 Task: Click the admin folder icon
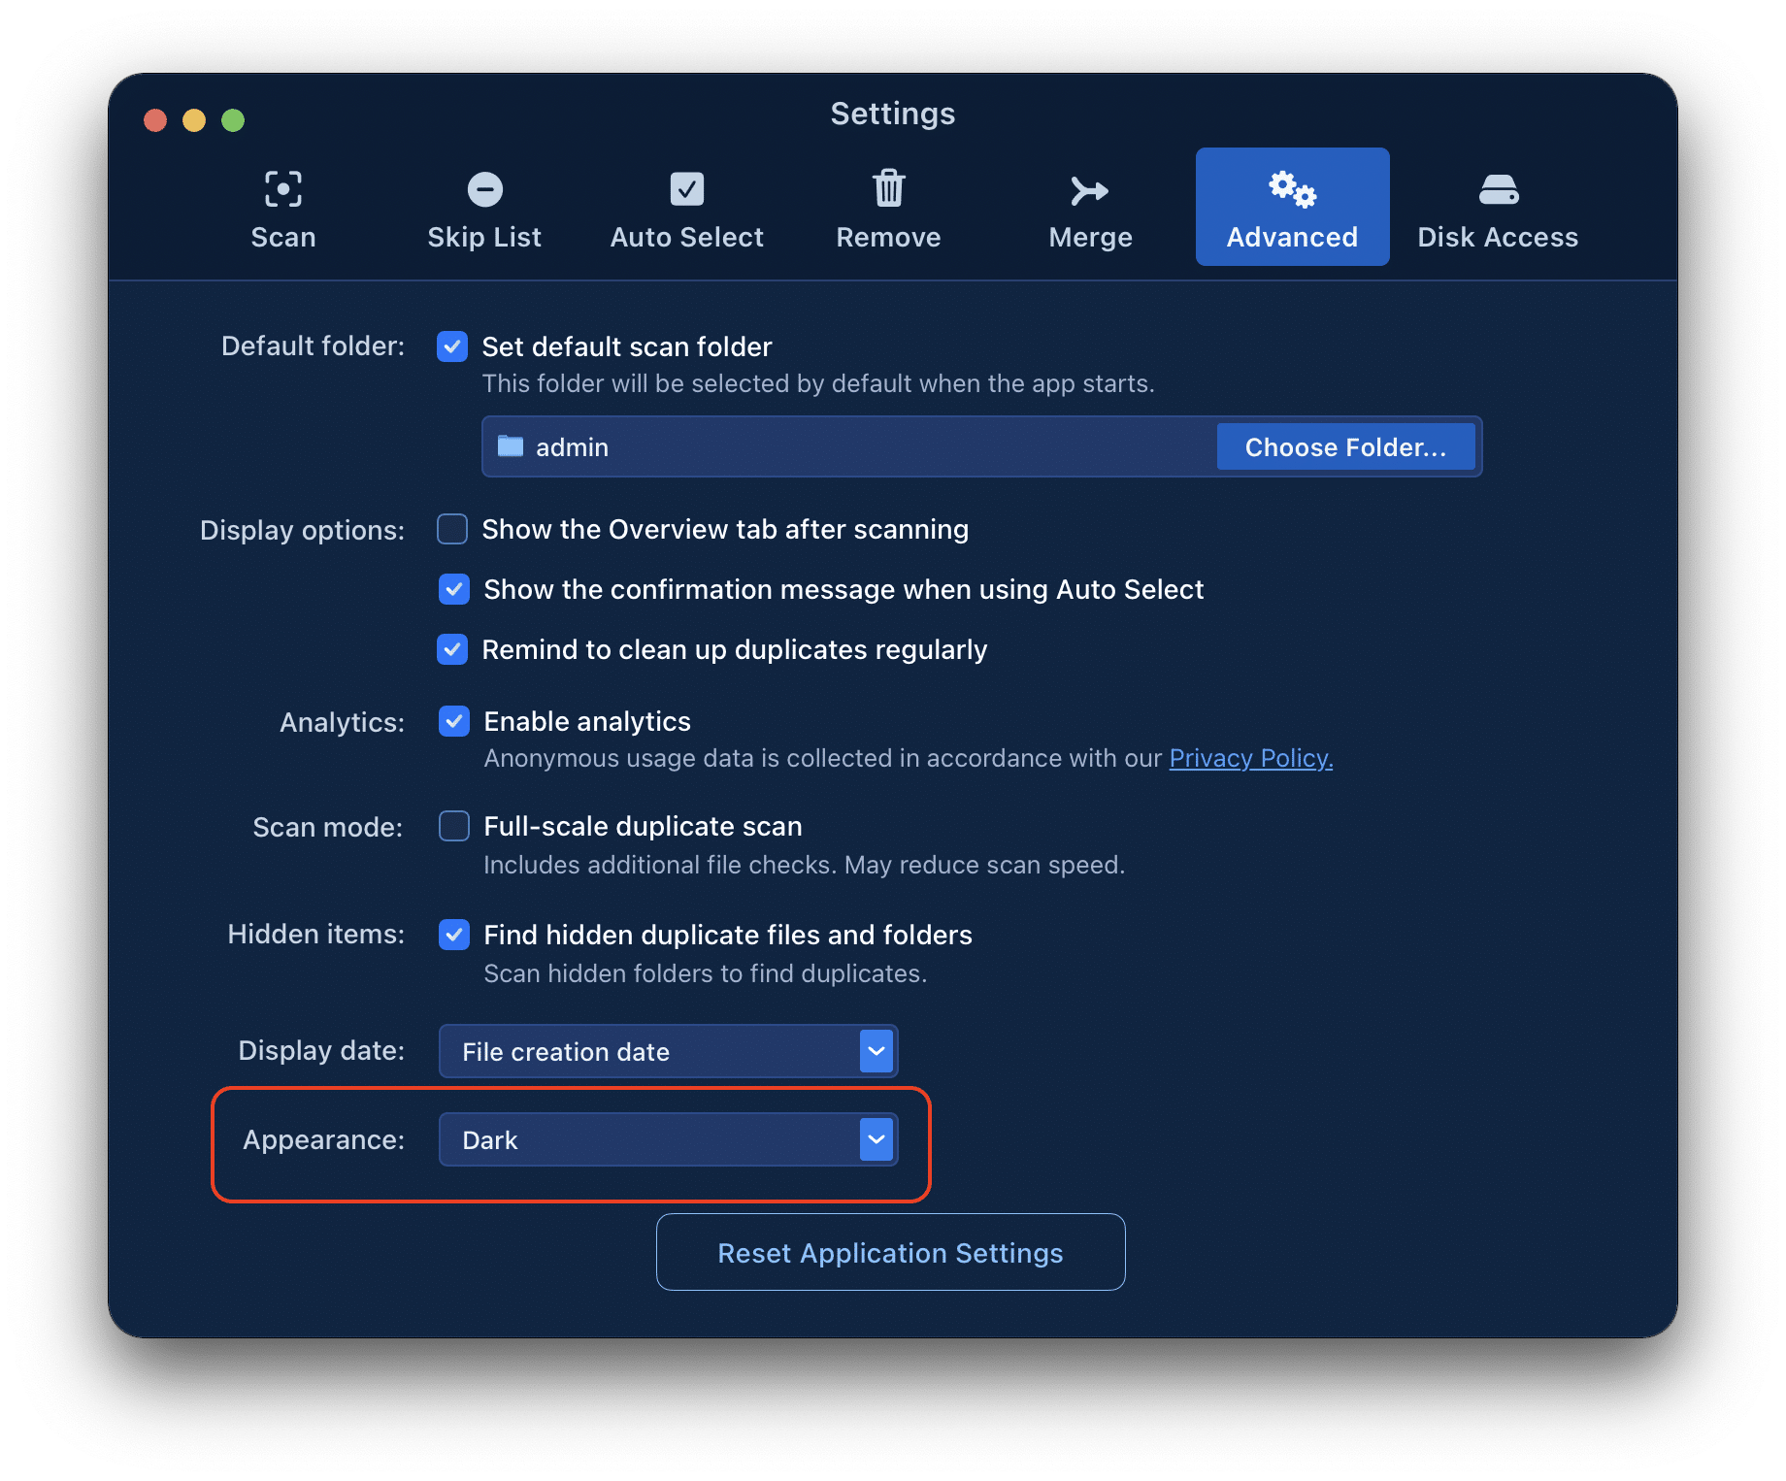(511, 446)
